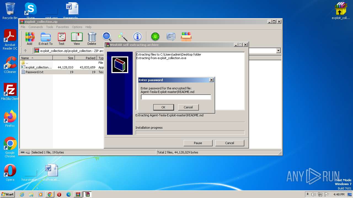The image size is (353, 198).
Task: Click Pause button in self-extracting window
Action: (x=198, y=143)
